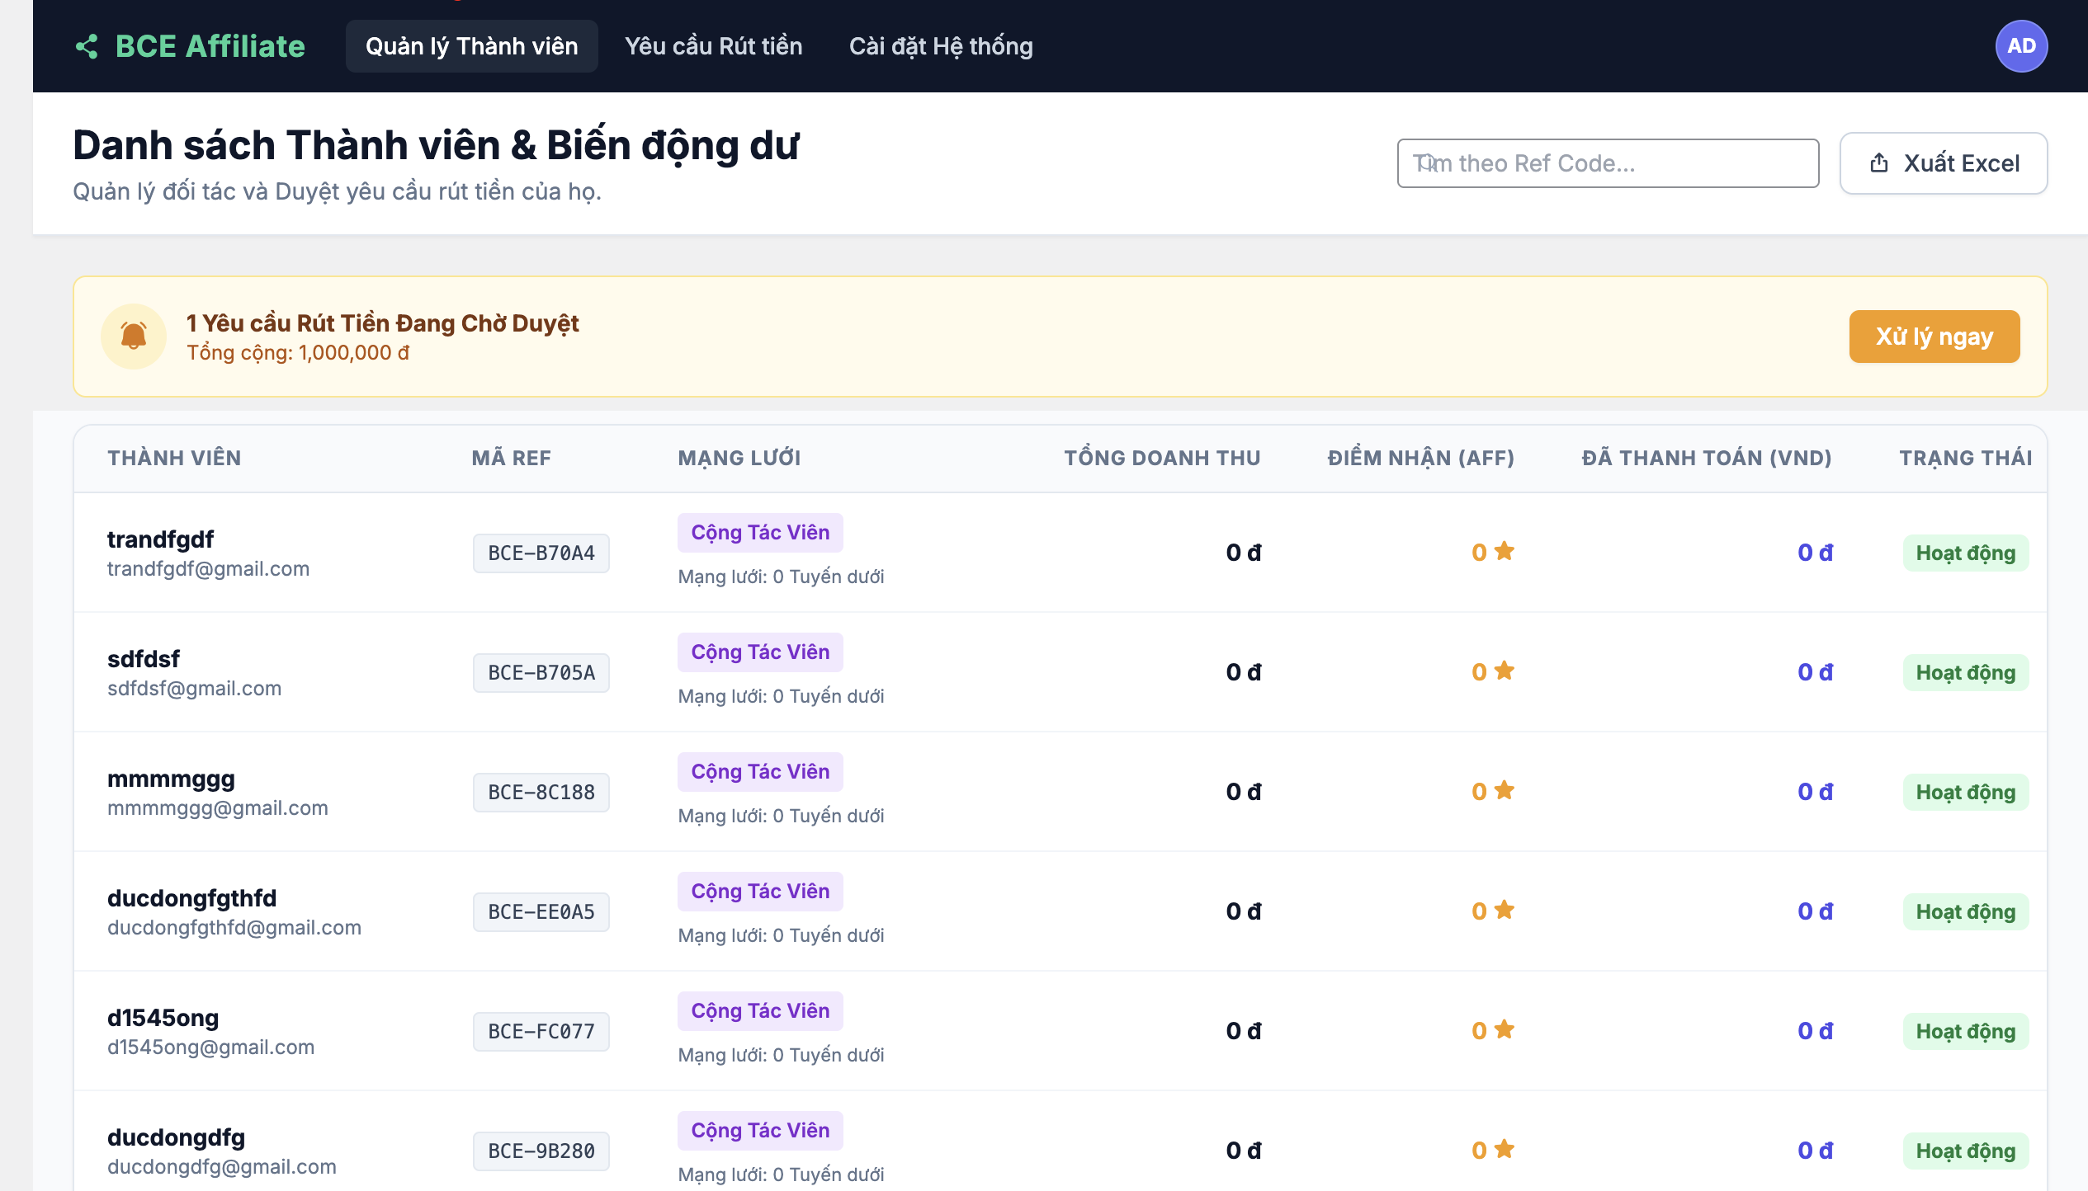2088x1191 pixels.
Task: Click Danh sách Thành viên page heading
Action: pyautogui.click(x=436, y=146)
